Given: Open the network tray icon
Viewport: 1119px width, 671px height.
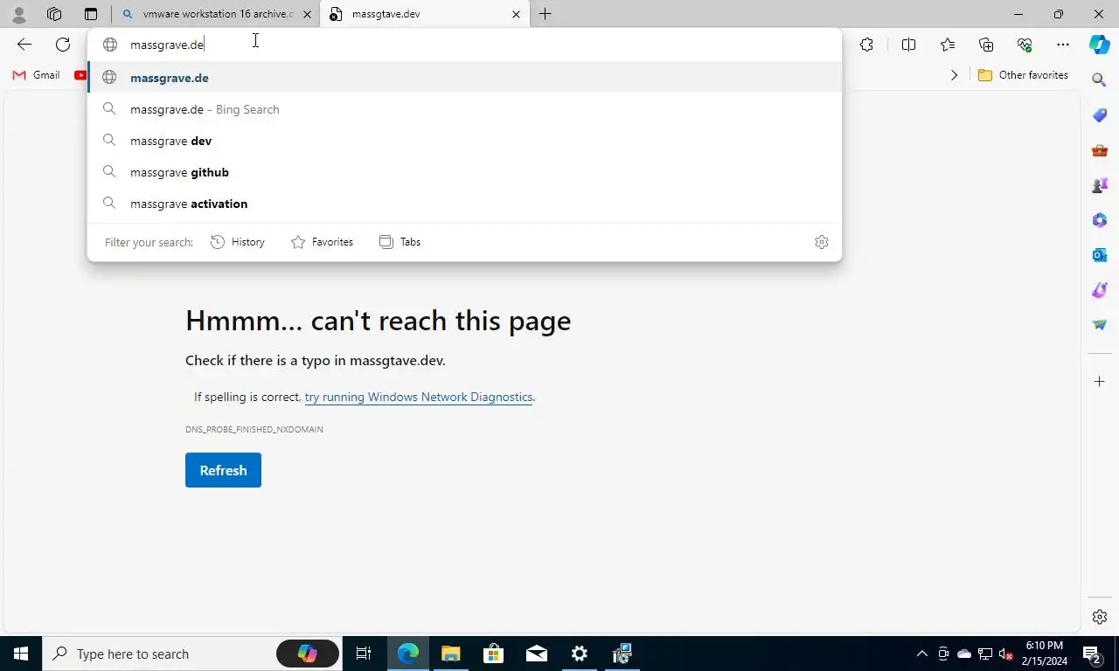Looking at the screenshot, I should [985, 654].
